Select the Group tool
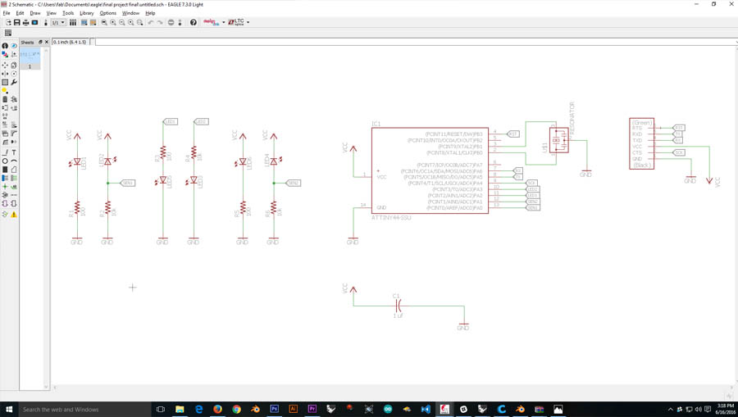The height and width of the screenshot is (417, 738). (x=5, y=82)
